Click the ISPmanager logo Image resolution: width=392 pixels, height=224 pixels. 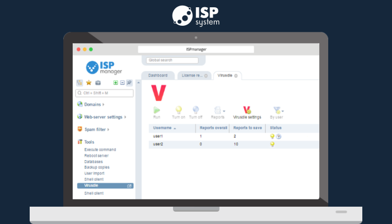104,68
